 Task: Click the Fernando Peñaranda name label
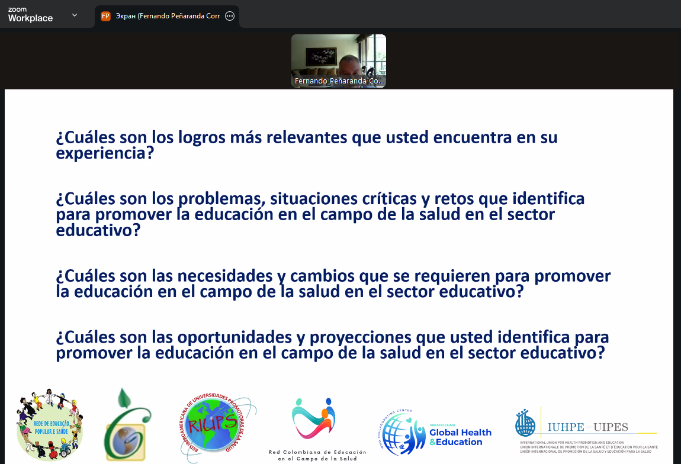[x=338, y=81]
